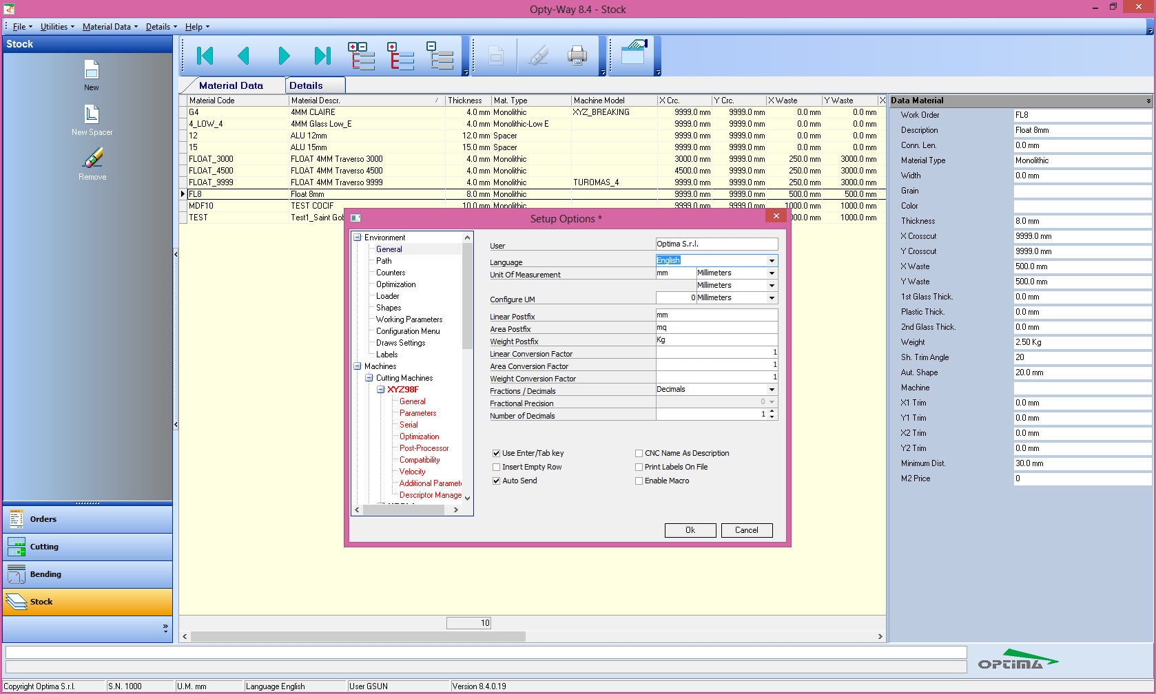Click the options tree horizontal scrollbar
Viewport: 1156px width, 694px height.
(x=403, y=510)
